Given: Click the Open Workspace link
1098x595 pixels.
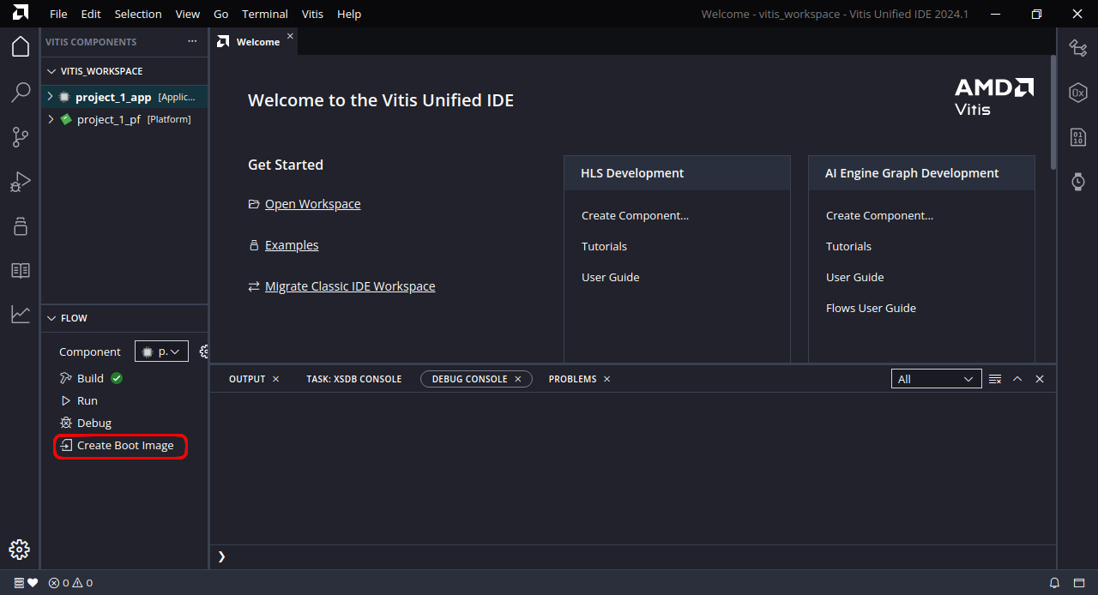Looking at the screenshot, I should tap(312, 204).
